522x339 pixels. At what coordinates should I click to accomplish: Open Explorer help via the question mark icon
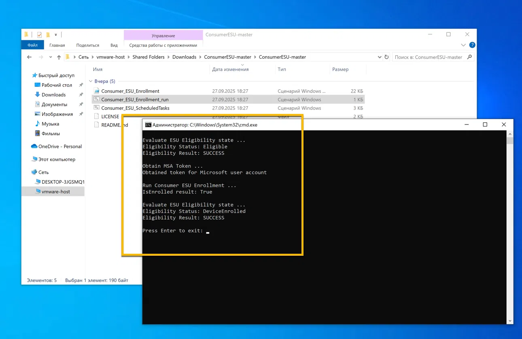(472, 45)
